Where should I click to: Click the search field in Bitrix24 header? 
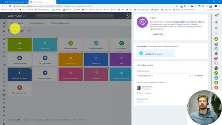75,16
